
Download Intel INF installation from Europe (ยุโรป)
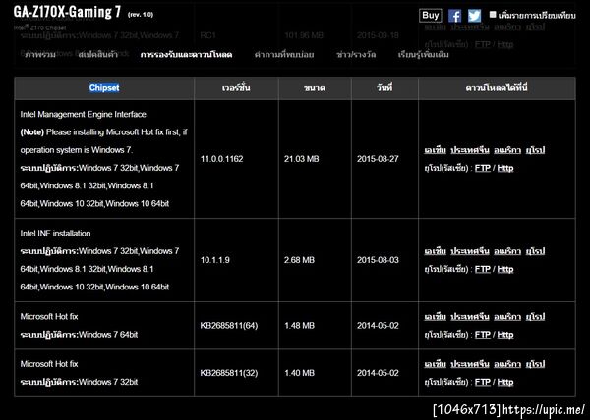click(535, 251)
